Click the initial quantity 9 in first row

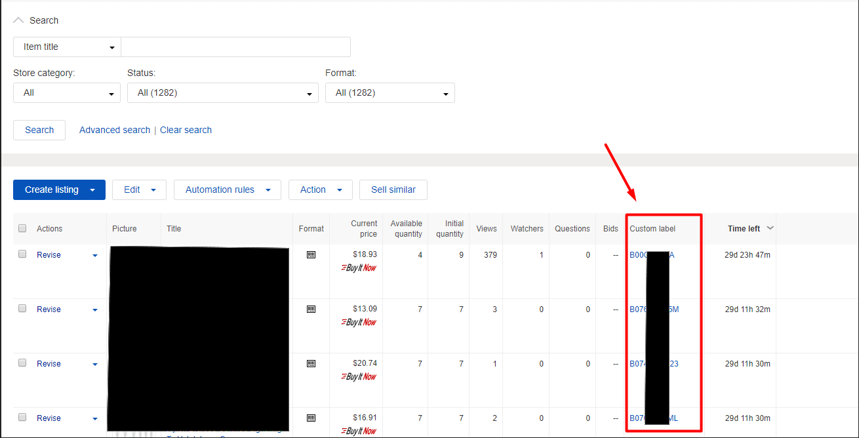pyautogui.click(x=462, y=255)
